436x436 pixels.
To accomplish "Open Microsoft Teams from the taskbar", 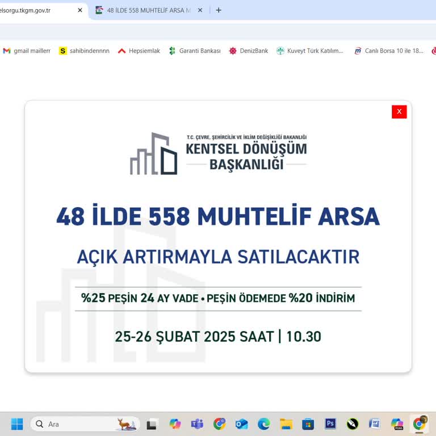I will coord(197,424).
